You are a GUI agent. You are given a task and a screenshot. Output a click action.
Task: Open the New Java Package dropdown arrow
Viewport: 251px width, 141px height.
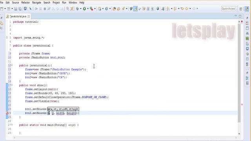tap(103, 9)
